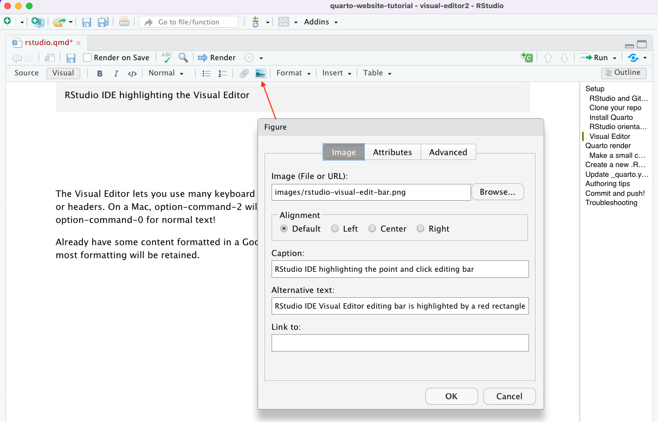This screenshot has height=422, width=658.
Task: Select Left alignment for the figure
Action: [335, 228]
